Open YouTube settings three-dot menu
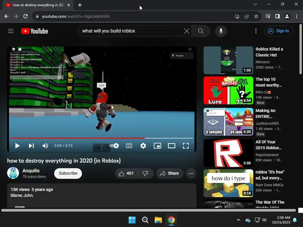This screenshot has width=303, height=227. (256, 31)
